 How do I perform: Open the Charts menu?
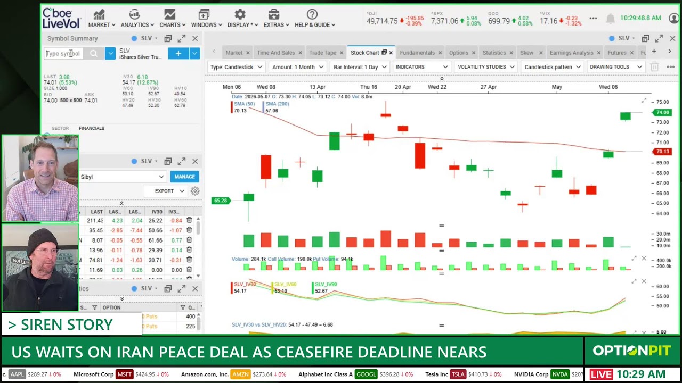click(x=172, y=19)
